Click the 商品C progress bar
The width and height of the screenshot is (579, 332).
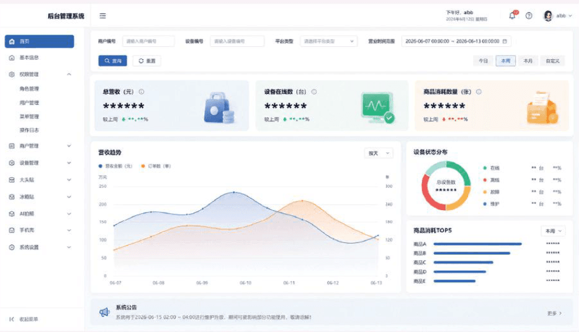[x=463, y=263]
